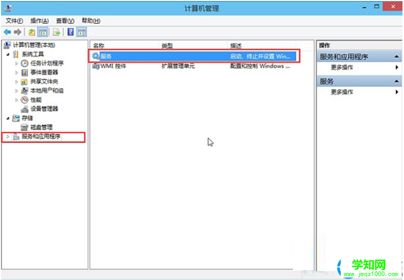Open 更多操作 under the 服务 section
The width and height of the screenshot is (404, 280).
[x=342, y=92]
